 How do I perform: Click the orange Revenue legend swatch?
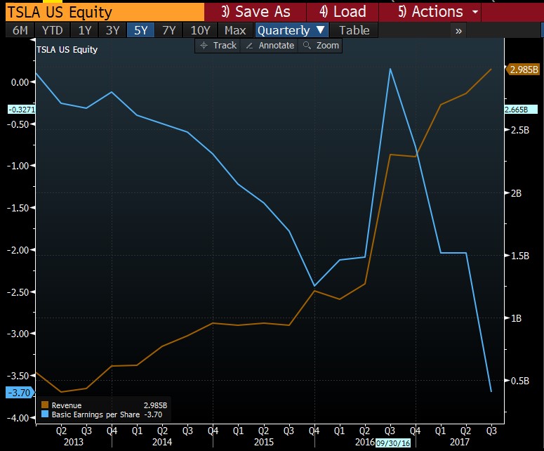click(x=45, y=405)
